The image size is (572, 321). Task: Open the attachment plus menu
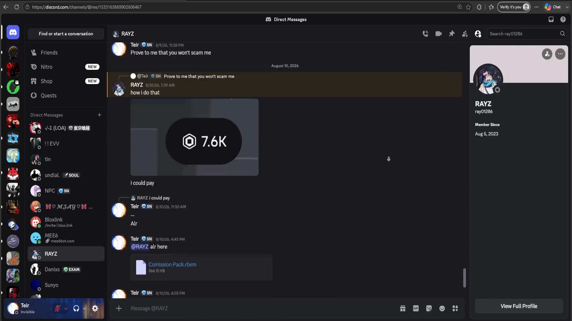pyautogui.click(x=119, y=309)
